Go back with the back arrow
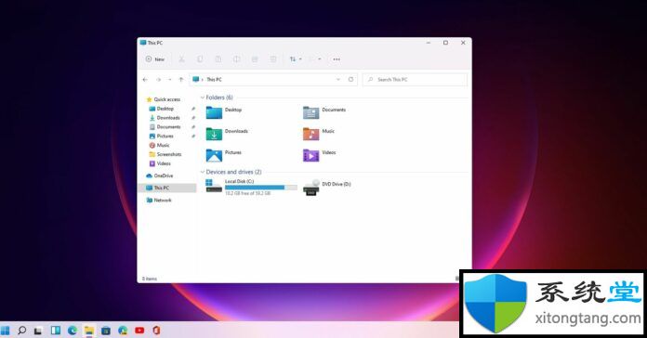The image size is (647, 338). (145, 80)
